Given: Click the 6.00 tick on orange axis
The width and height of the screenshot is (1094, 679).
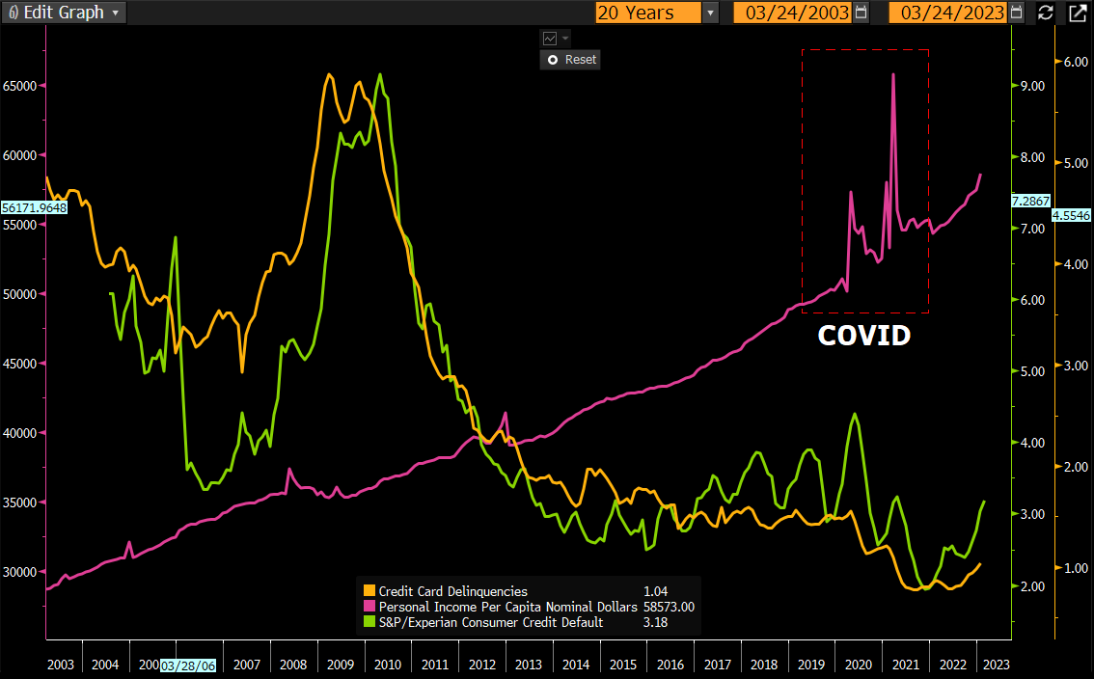Looking at the screenshot, I should (1076, 62).
